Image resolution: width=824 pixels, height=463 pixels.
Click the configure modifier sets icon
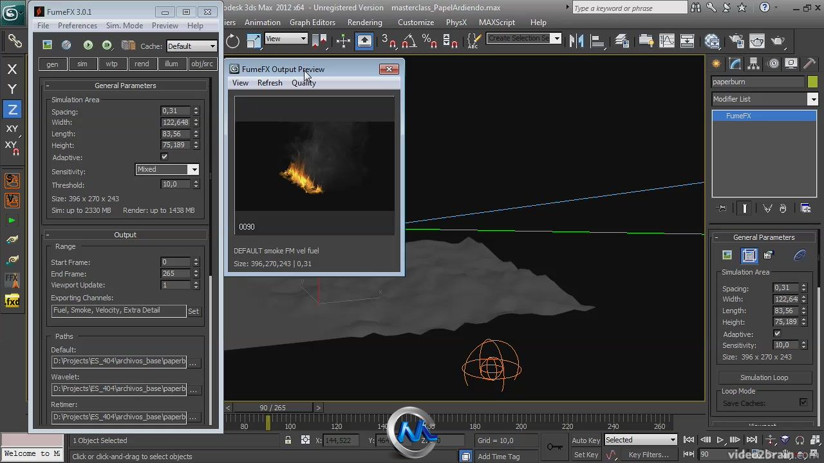coord(805,208)
